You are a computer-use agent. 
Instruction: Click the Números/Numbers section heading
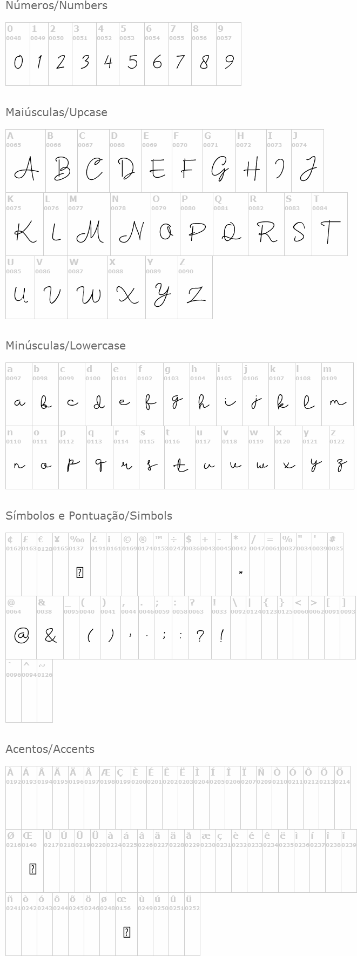pyautogui.click(x=56, y=6)
